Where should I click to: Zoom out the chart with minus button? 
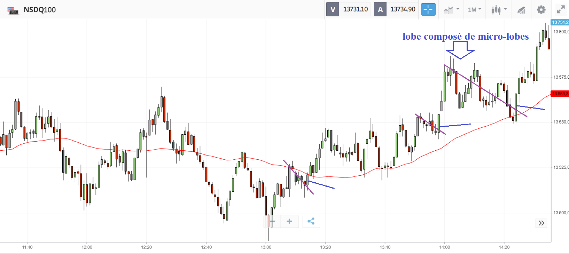pyautogui.click(x=272, y=221)
